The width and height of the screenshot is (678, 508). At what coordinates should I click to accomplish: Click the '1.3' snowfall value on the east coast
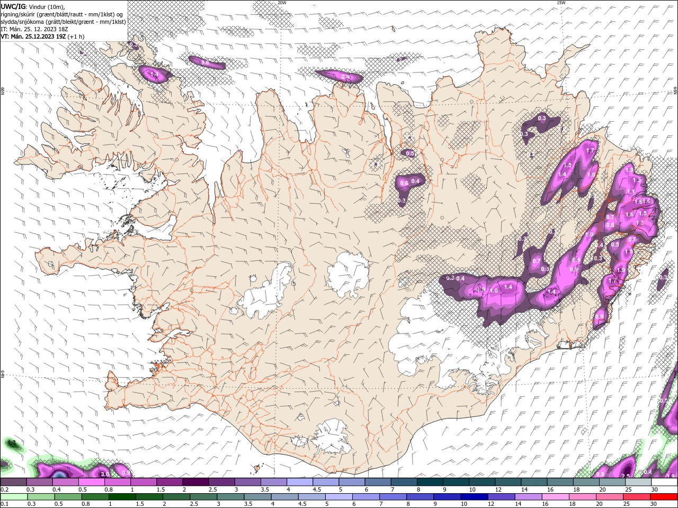[x=639, y=223]
